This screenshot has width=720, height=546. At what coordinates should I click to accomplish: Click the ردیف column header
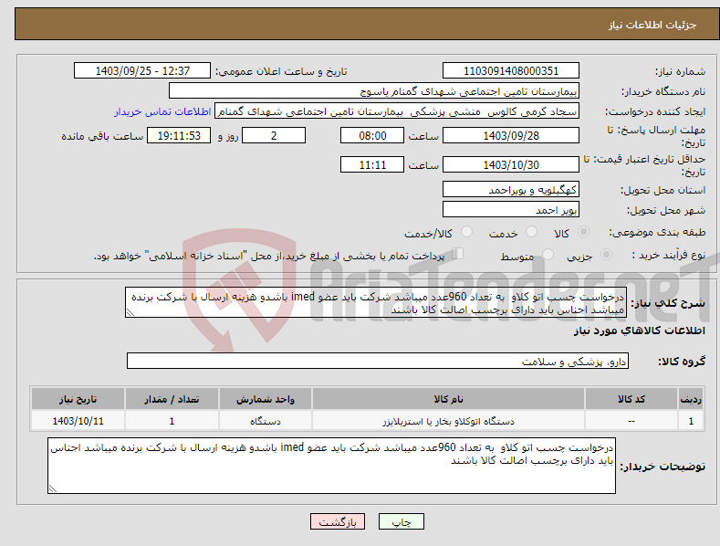[691, 399]
